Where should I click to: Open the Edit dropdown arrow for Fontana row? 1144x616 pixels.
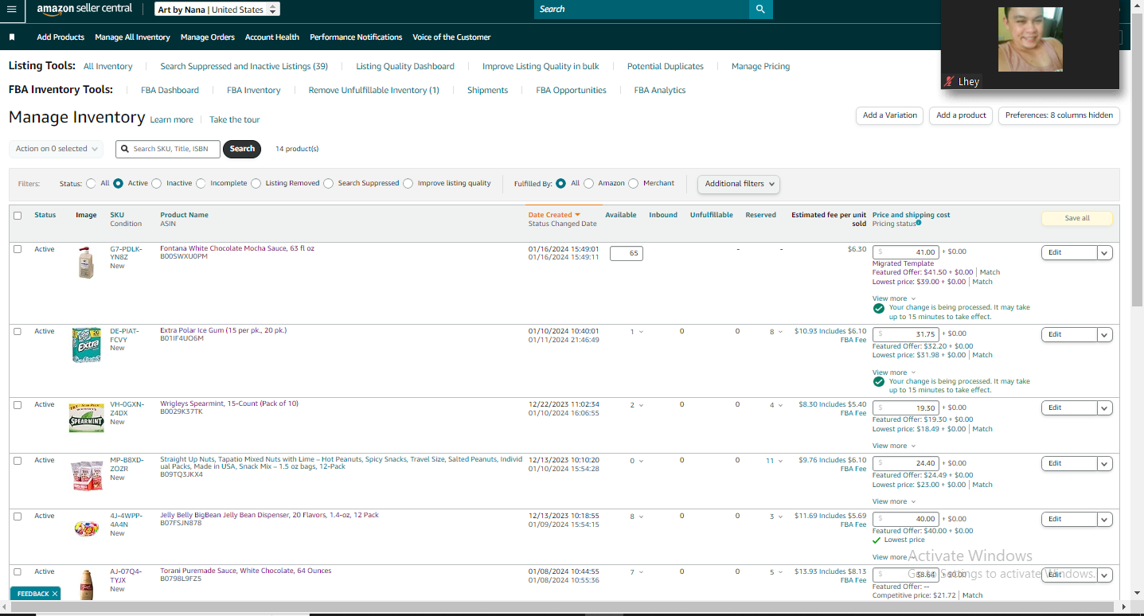(1105, 252)
